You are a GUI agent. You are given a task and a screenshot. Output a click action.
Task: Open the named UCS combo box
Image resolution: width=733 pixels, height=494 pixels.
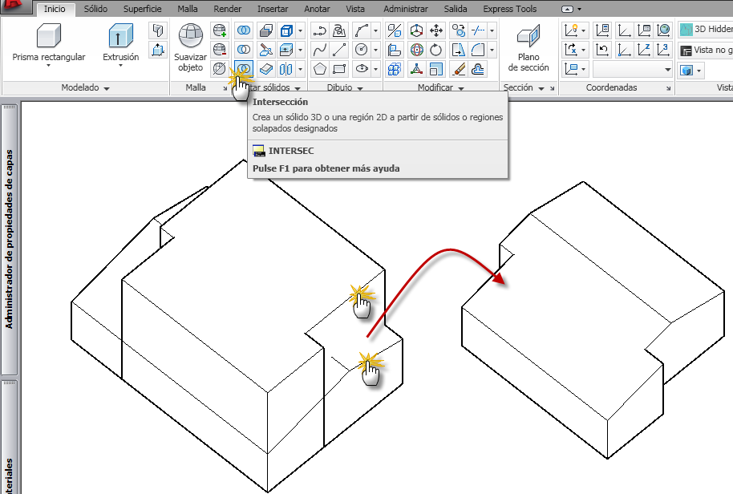point(633,70)
